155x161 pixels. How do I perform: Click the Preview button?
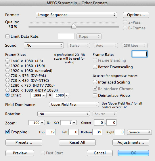tap(20, 153)
